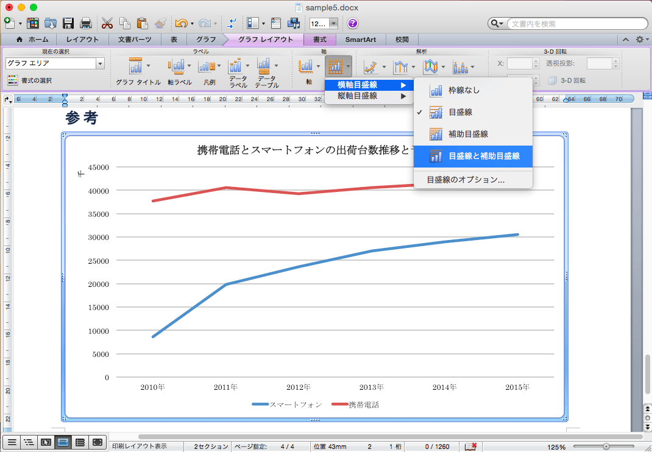This screenshot has width=652, height=452.
Task: Expand the Chart Title dropdown arrow
Action: click(148, 66)
